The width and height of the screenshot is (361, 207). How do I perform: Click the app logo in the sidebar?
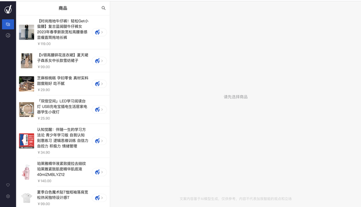pyautogui.click(x=8, y=8)
